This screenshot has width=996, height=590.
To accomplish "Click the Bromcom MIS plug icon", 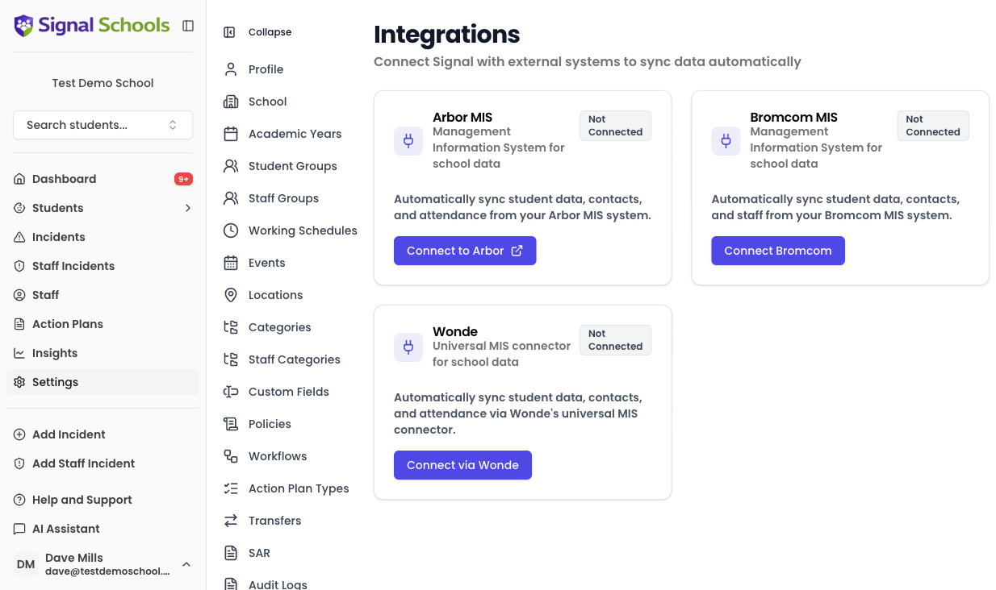I will [x=726, y=141].
